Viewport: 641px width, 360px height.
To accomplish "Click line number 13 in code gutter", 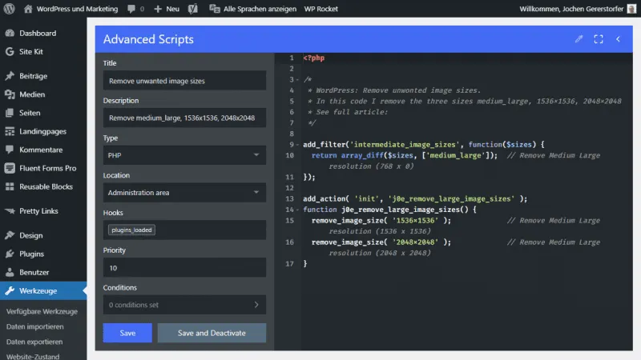I will click(x=289, y=198).
